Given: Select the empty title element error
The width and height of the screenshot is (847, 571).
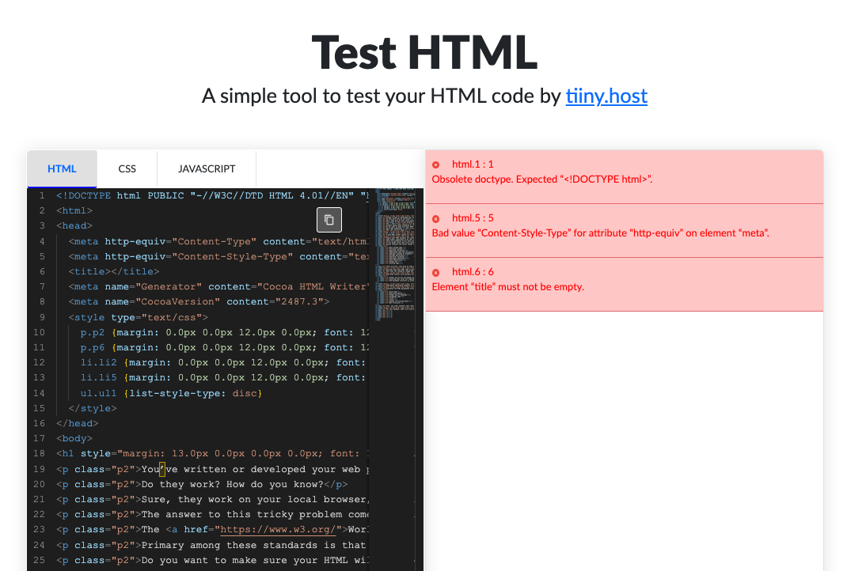Looking at the screenshot, I should pos(507,287).
